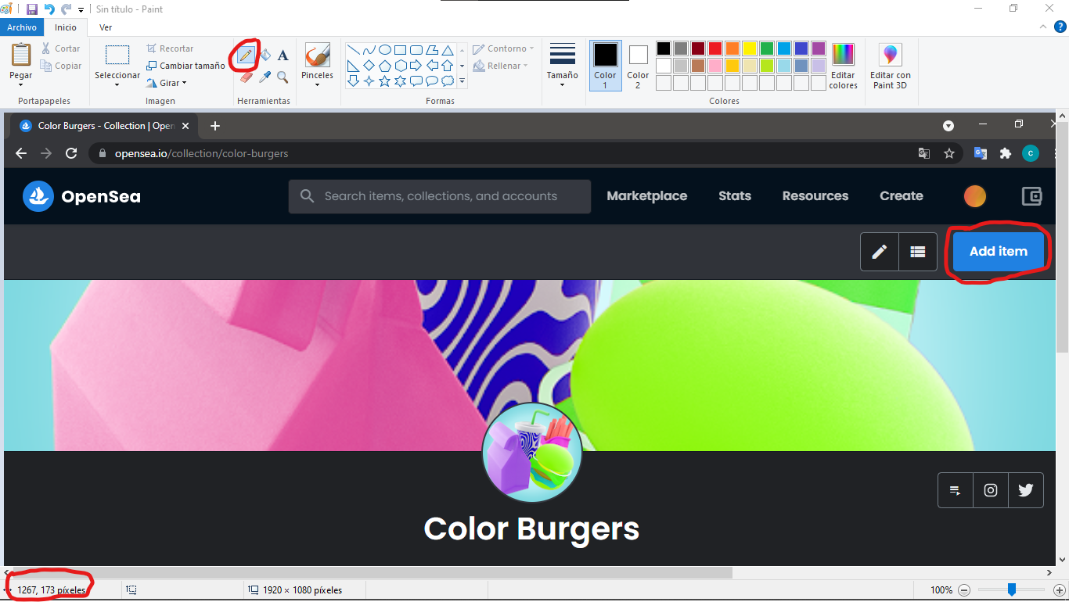Open Paint help question mark
Viewport: 1069px width, 602px height.
click(x=1062, y=27)
